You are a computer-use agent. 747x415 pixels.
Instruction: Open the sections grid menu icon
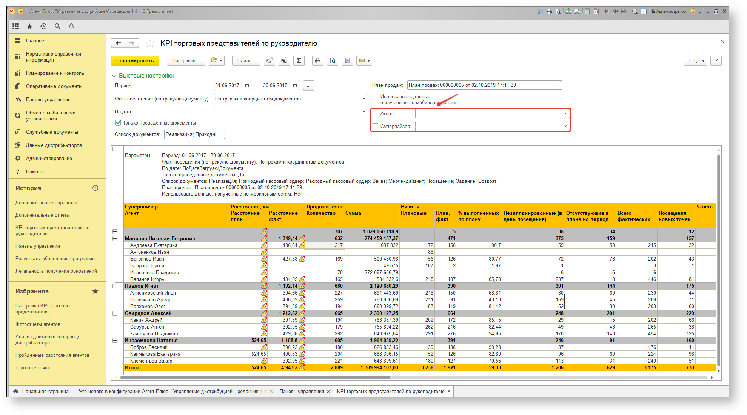15,26
